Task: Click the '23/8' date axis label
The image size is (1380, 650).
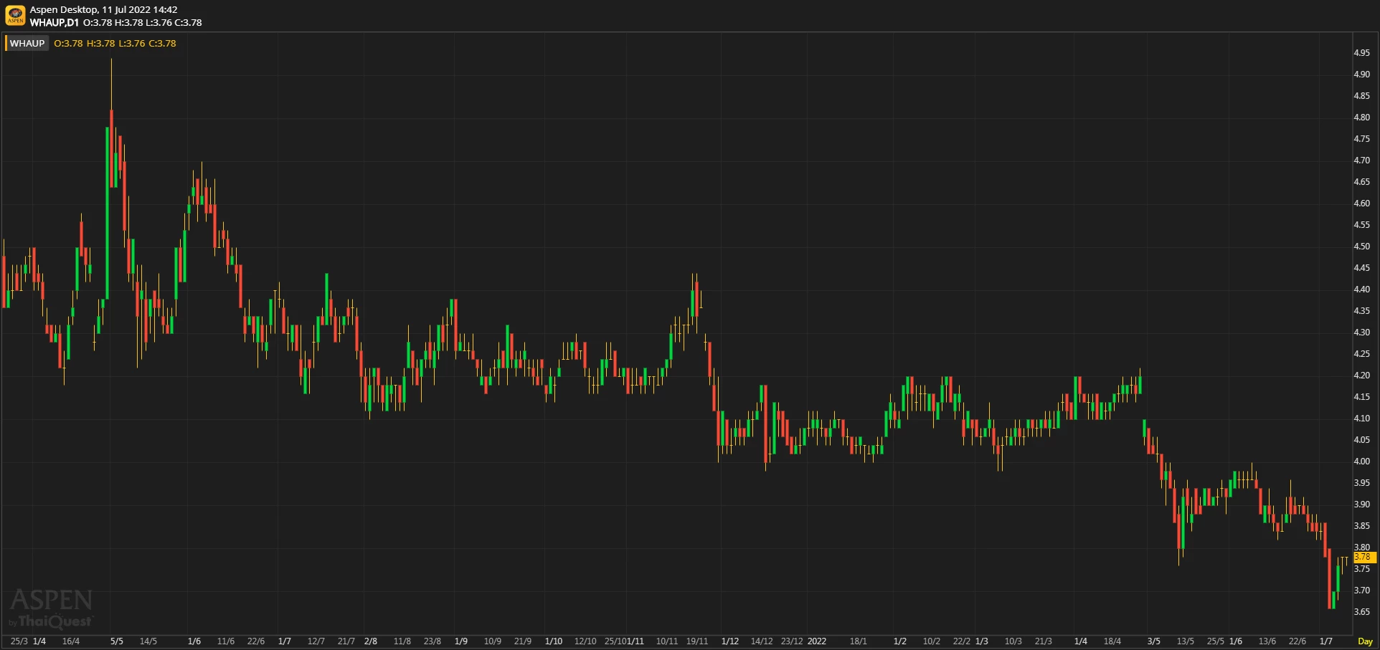Action: pos(433,641)
